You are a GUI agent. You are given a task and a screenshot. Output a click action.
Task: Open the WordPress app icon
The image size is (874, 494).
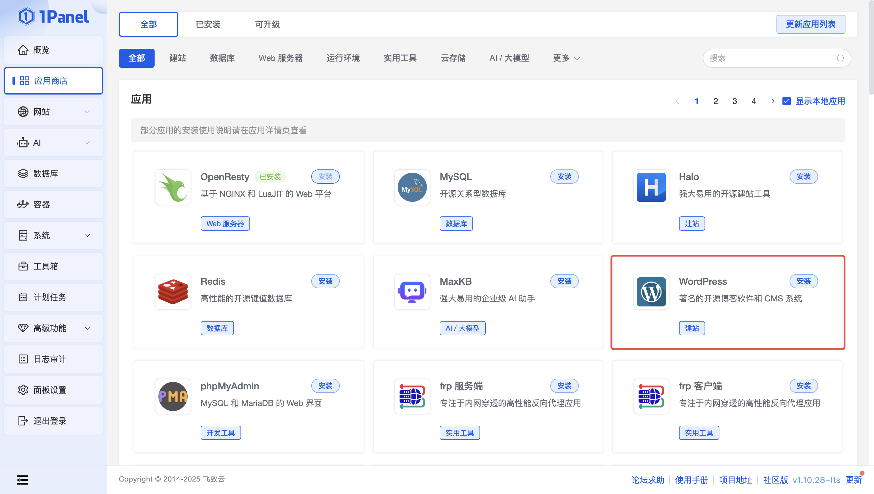pos(651,292)
